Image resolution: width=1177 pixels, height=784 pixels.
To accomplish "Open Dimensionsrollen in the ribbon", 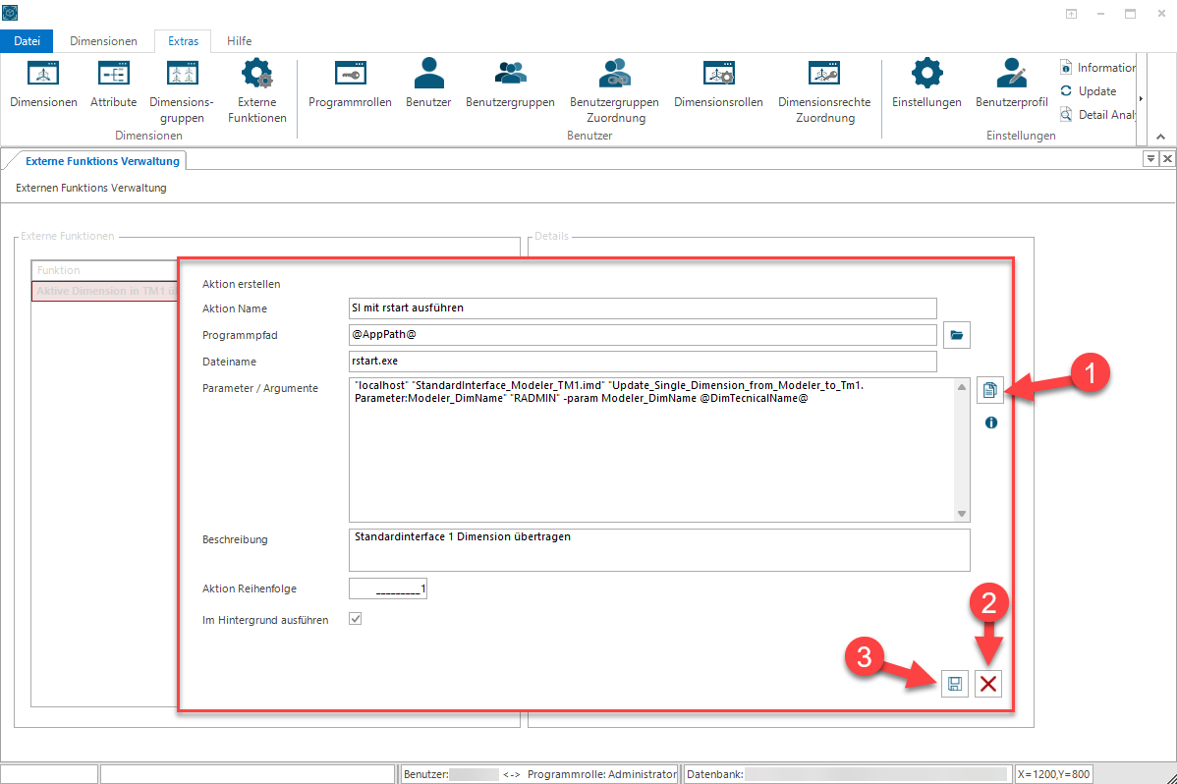I will [718, 84].
